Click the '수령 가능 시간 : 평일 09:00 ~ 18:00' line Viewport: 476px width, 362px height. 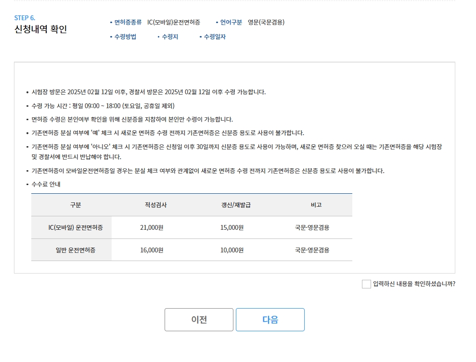point(103,106)
